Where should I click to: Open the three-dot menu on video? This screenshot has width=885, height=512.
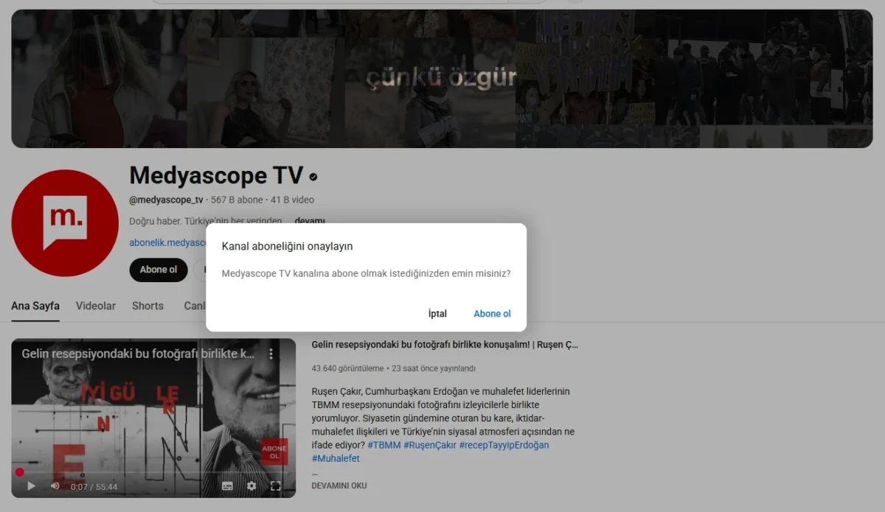pyautogui.click(x=271, y=354)
